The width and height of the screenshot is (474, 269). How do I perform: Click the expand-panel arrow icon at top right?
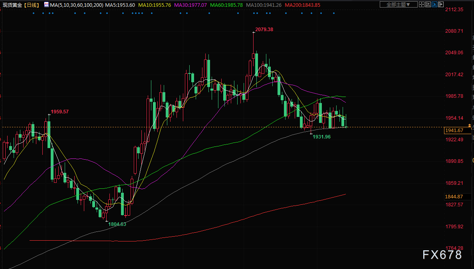(441, 4)
